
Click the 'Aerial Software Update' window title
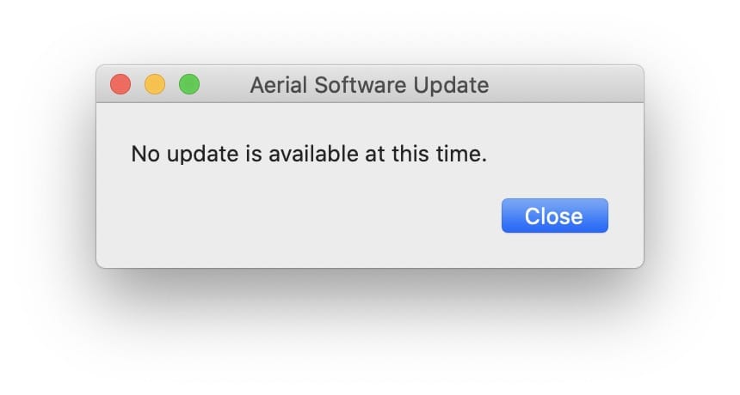coord(369,85)
